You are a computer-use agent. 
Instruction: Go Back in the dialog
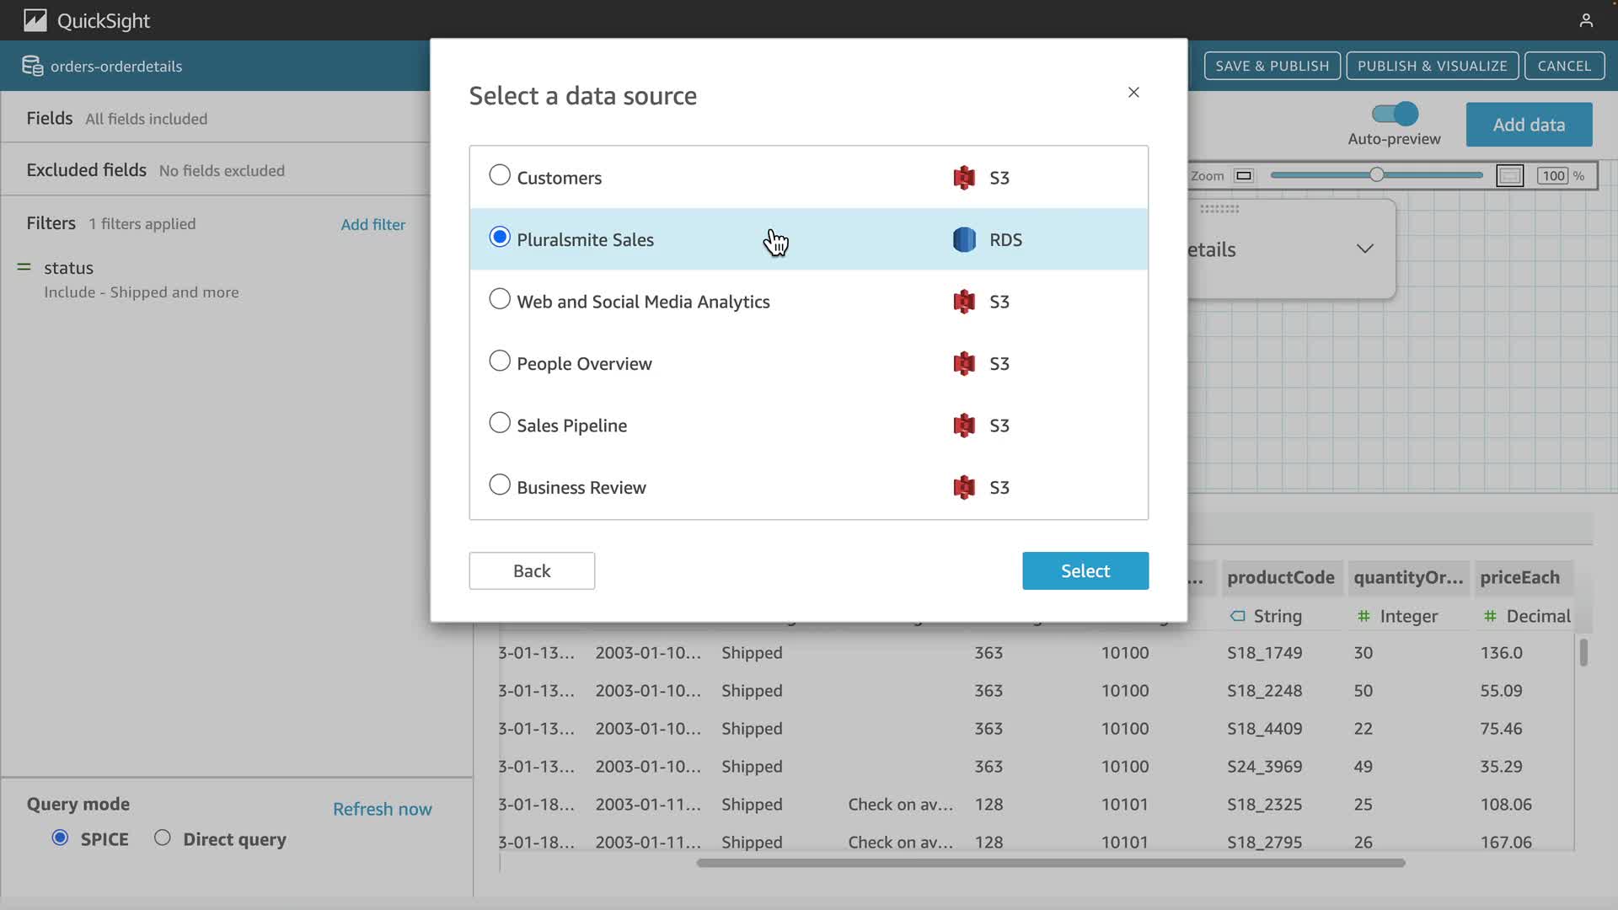532,570
